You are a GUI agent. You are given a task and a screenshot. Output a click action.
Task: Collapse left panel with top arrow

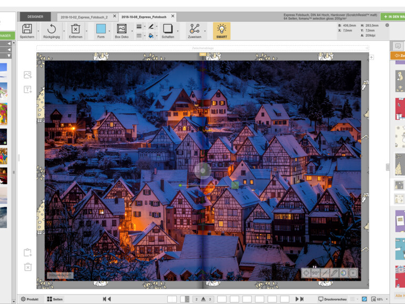(x=9, y=44)
